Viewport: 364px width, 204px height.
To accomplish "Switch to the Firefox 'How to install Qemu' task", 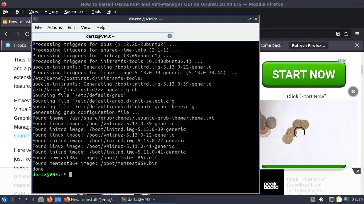I will tap(90, 199).
